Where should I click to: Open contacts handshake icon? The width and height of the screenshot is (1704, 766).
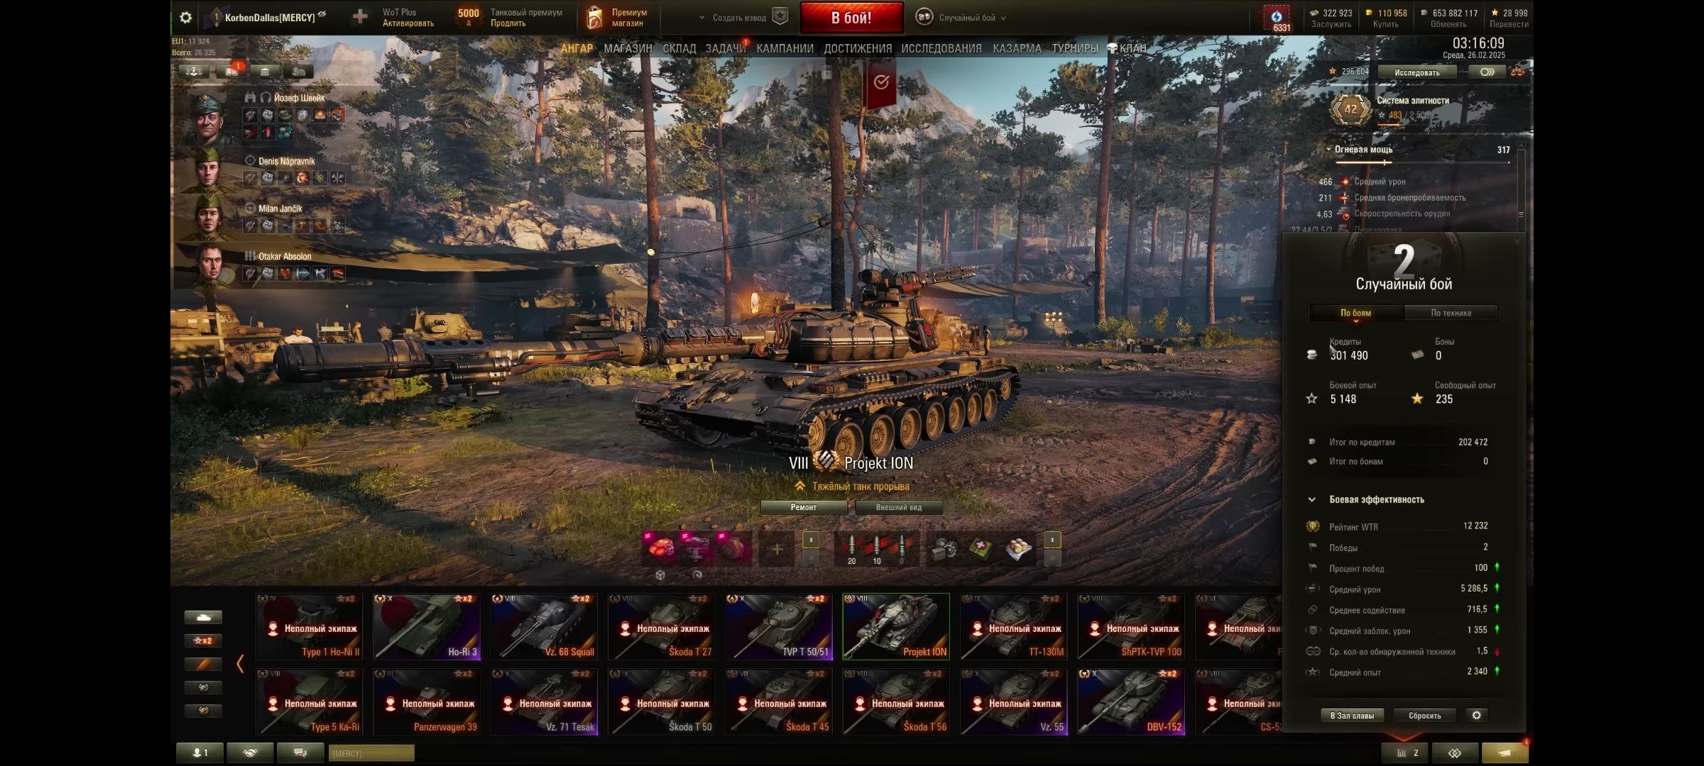click(x=250, y=753)
